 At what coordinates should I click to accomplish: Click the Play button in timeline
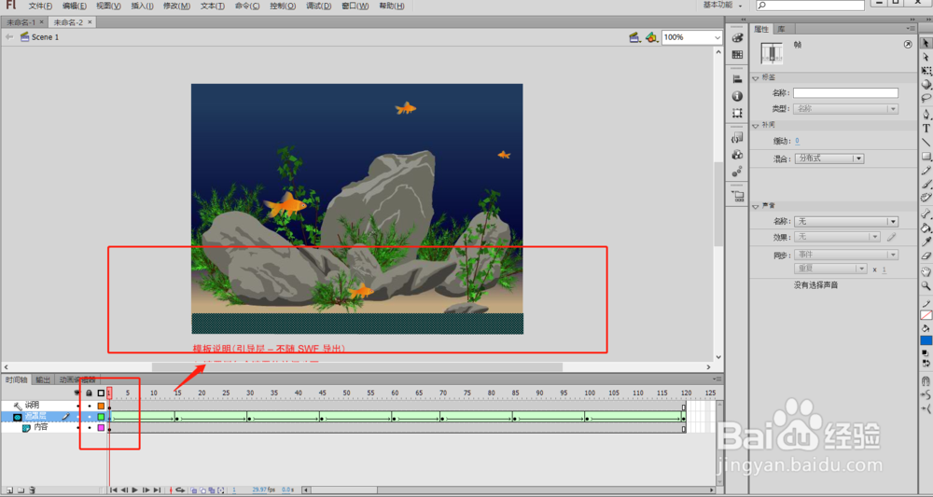click(135, 490)
